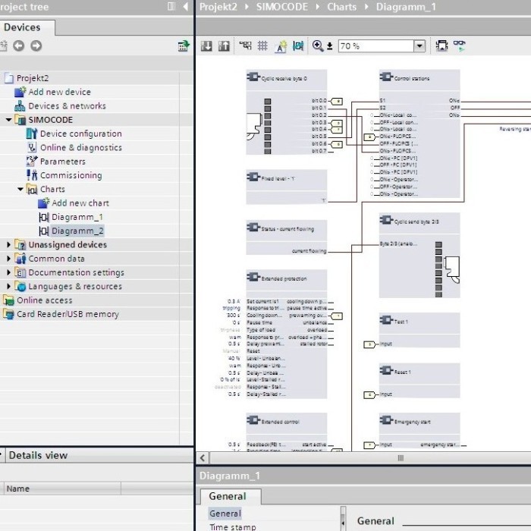
Task: Click the blue block layout toolbar icon
Action: (298, 46)
